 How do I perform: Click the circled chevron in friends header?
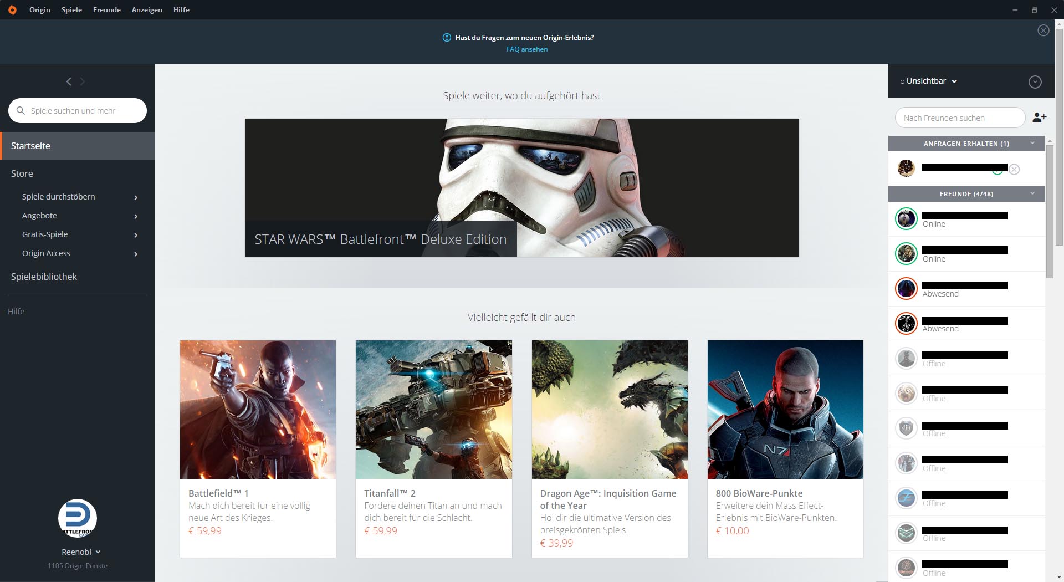1035,82
